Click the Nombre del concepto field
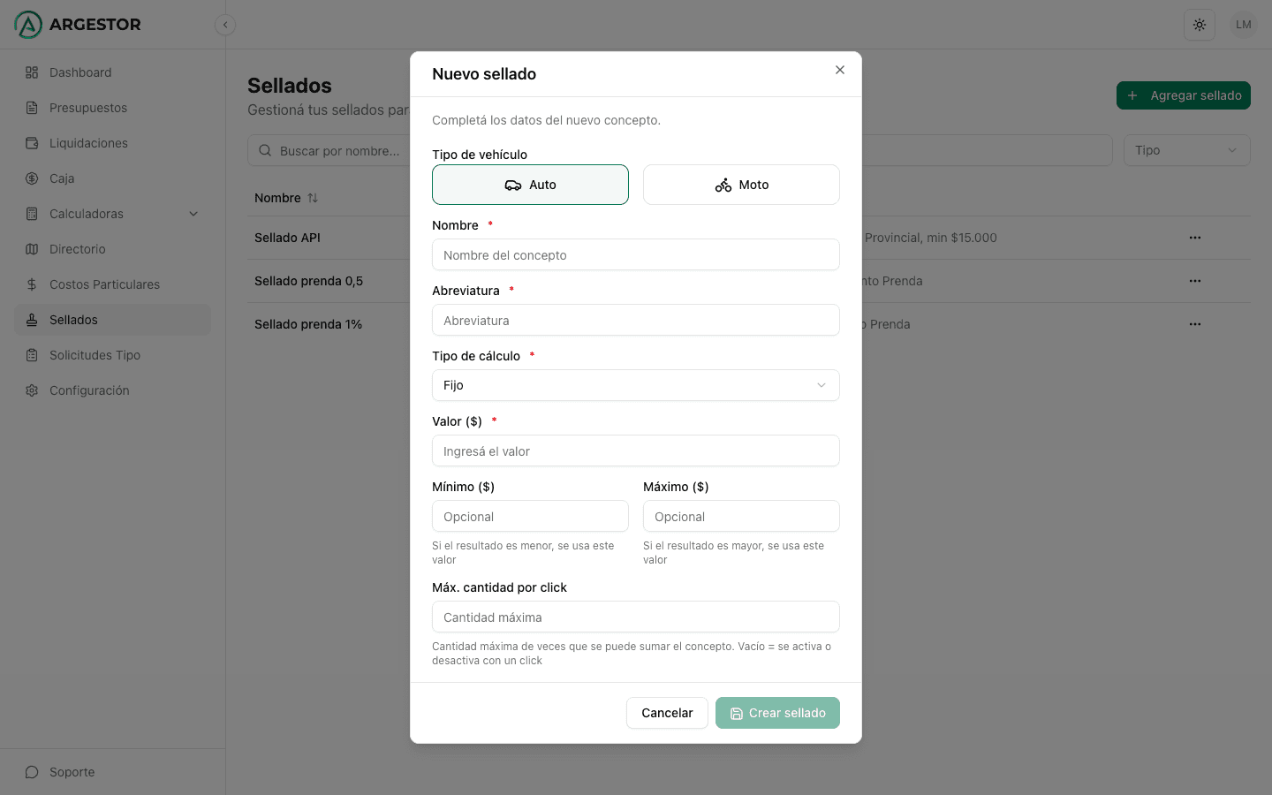 click(635, 255)
